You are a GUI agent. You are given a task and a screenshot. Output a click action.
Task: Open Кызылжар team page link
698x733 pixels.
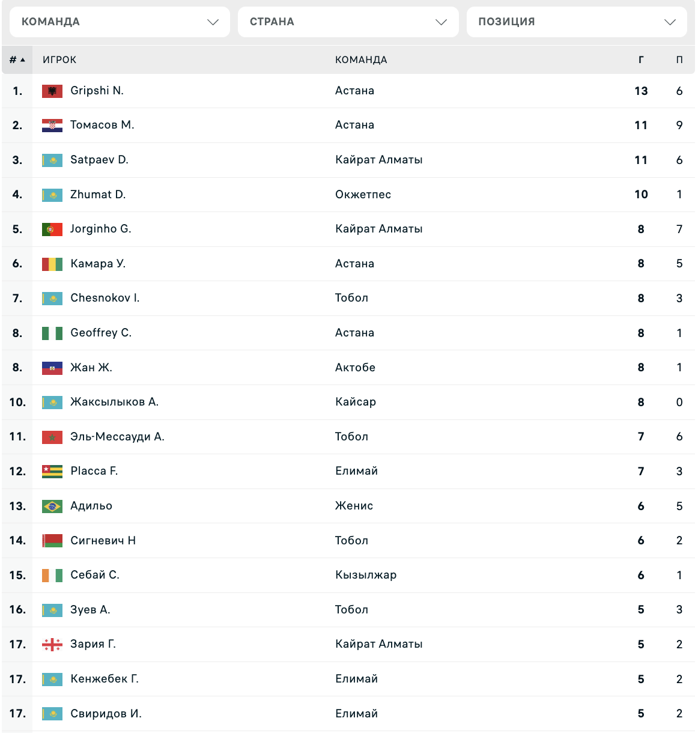point(366,575)
